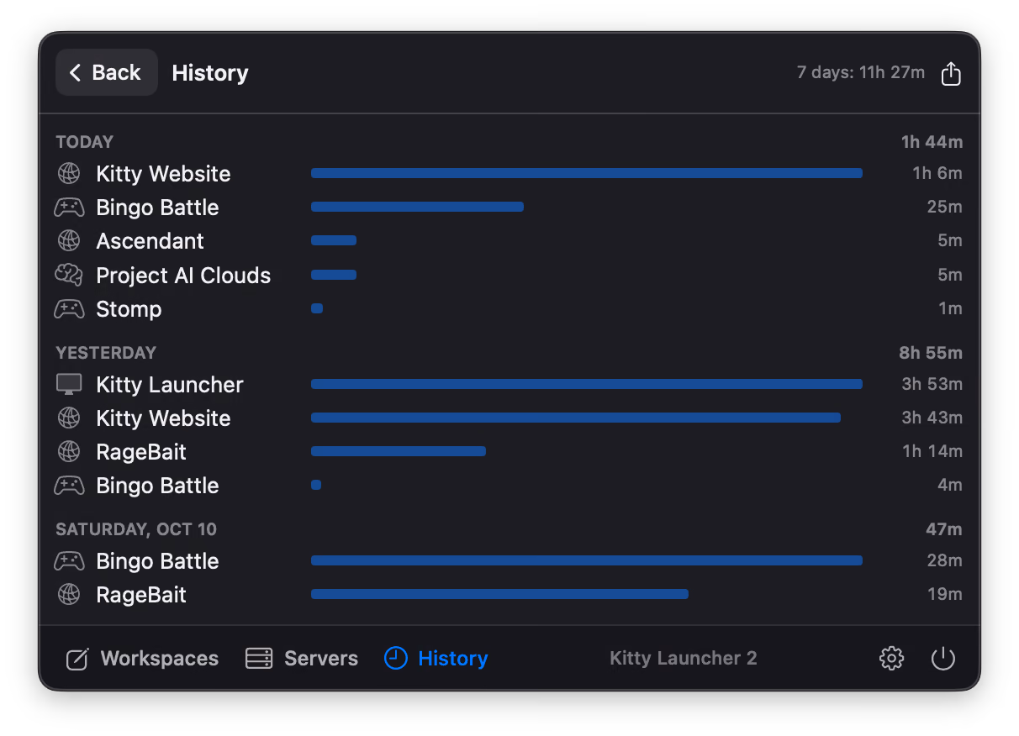Select the Kitty Launcher entry under Yesterday
Image resolution: width=1019 pixels, height=736 pixels.
(170, 385)
